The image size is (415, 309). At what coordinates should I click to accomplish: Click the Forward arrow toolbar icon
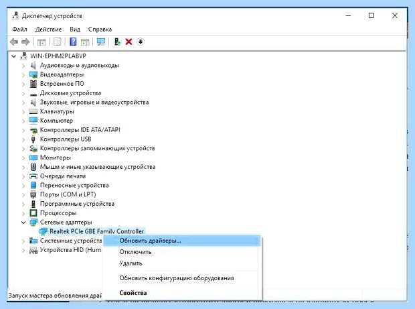click(25, 42)
